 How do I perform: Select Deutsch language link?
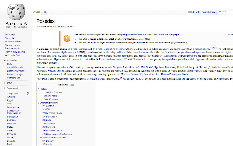[x=11, y=140]
